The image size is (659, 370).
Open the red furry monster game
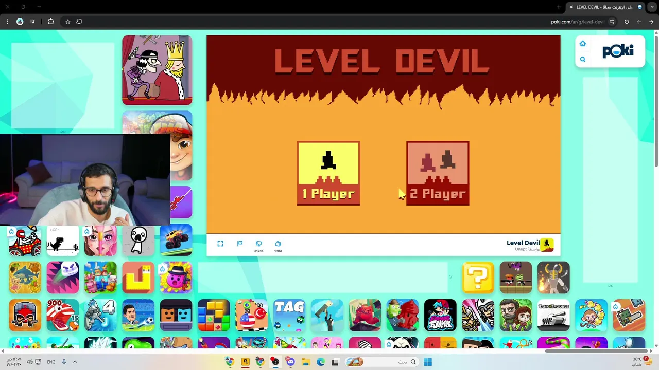point(365,316)
